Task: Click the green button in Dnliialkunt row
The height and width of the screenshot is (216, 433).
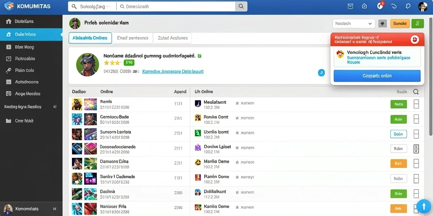Action: [398, 193]
